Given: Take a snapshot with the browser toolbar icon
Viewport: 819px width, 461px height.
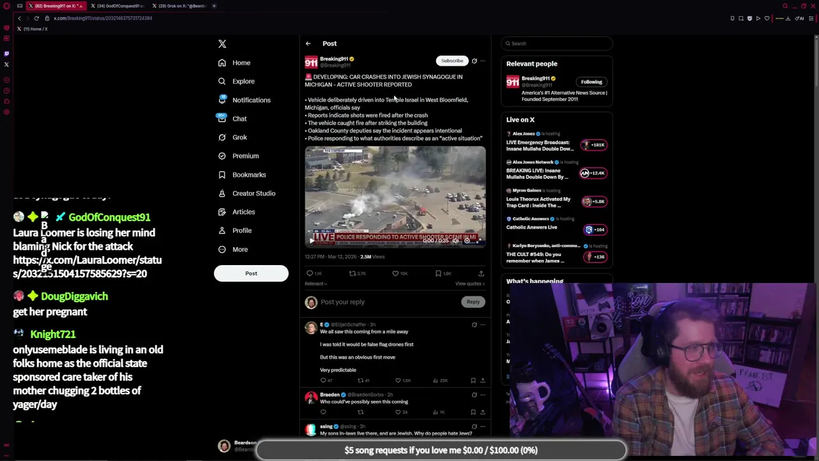Looking at the screenshot, I should point(741,18).
